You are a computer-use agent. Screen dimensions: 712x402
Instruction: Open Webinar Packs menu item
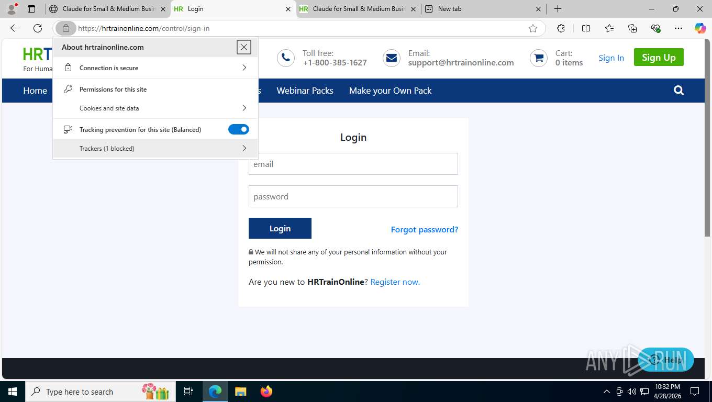click(x=305, y=91)
